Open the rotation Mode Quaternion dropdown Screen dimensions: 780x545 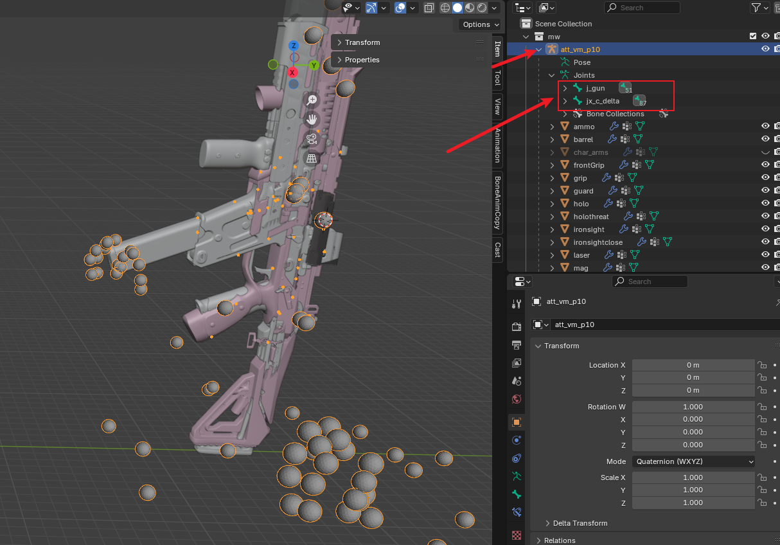click(x=693, y=461)
